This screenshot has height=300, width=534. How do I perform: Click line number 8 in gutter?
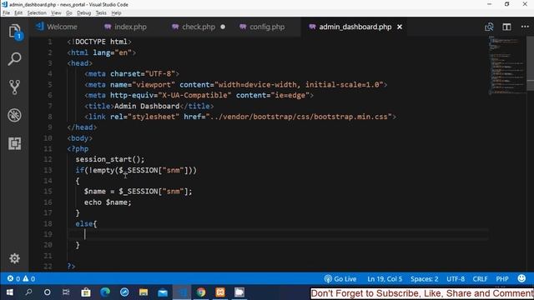(50, 117)
